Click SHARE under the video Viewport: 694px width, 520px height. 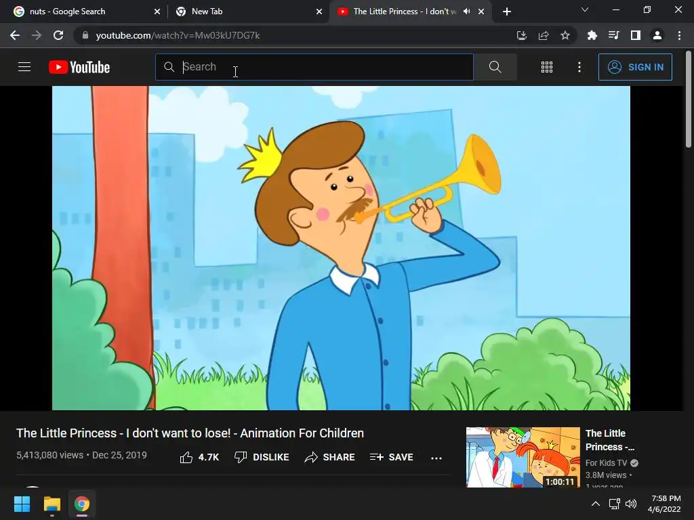[x=330, y=457]
